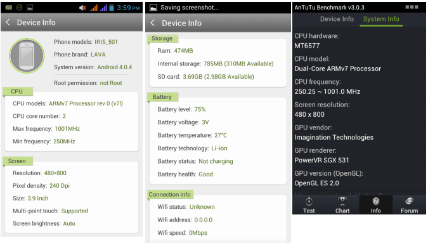Select screen size 3.9 Inch value
This screenshot has width=428, height=243.
point(38,198)
